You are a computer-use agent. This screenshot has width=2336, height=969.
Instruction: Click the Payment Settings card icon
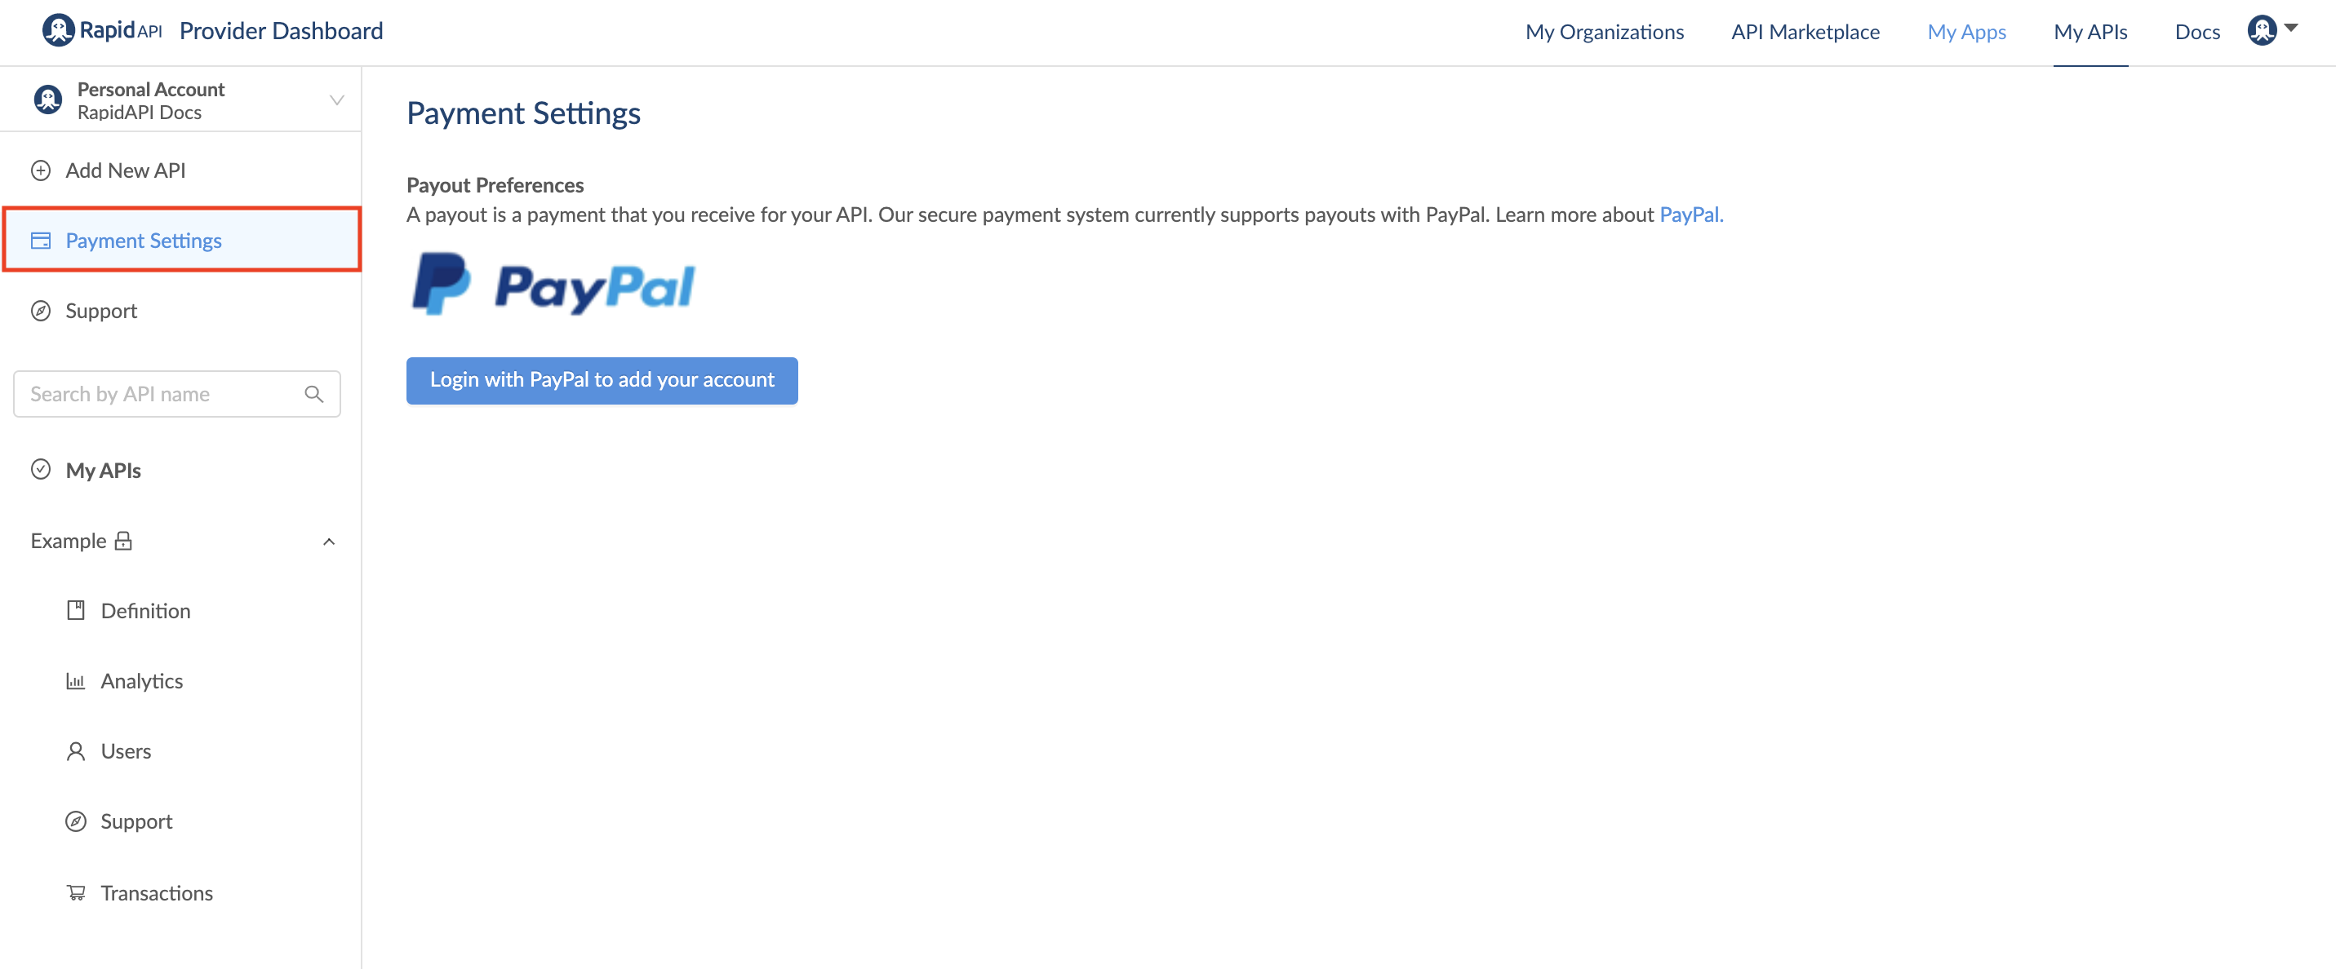pyautogui.click(x=41, y=240)
